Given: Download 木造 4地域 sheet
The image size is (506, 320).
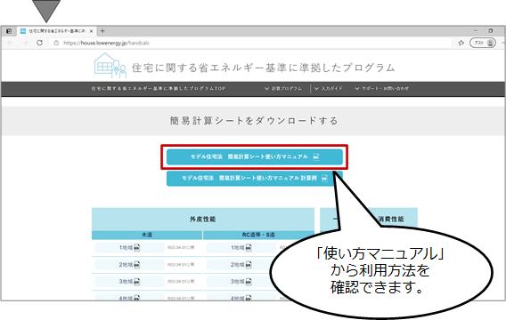Looking at the screenshot, I should [x=129, y=298].
